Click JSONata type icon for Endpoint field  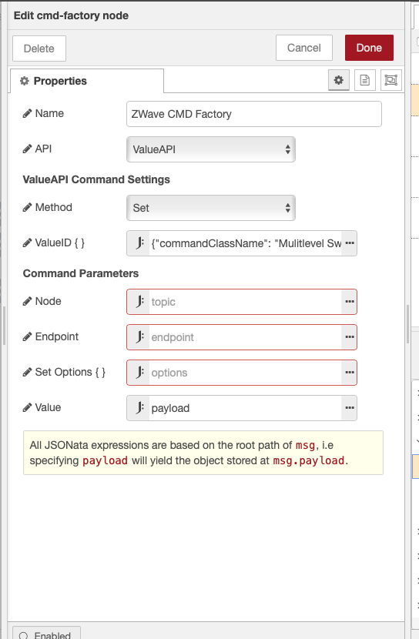coord(139,337)
